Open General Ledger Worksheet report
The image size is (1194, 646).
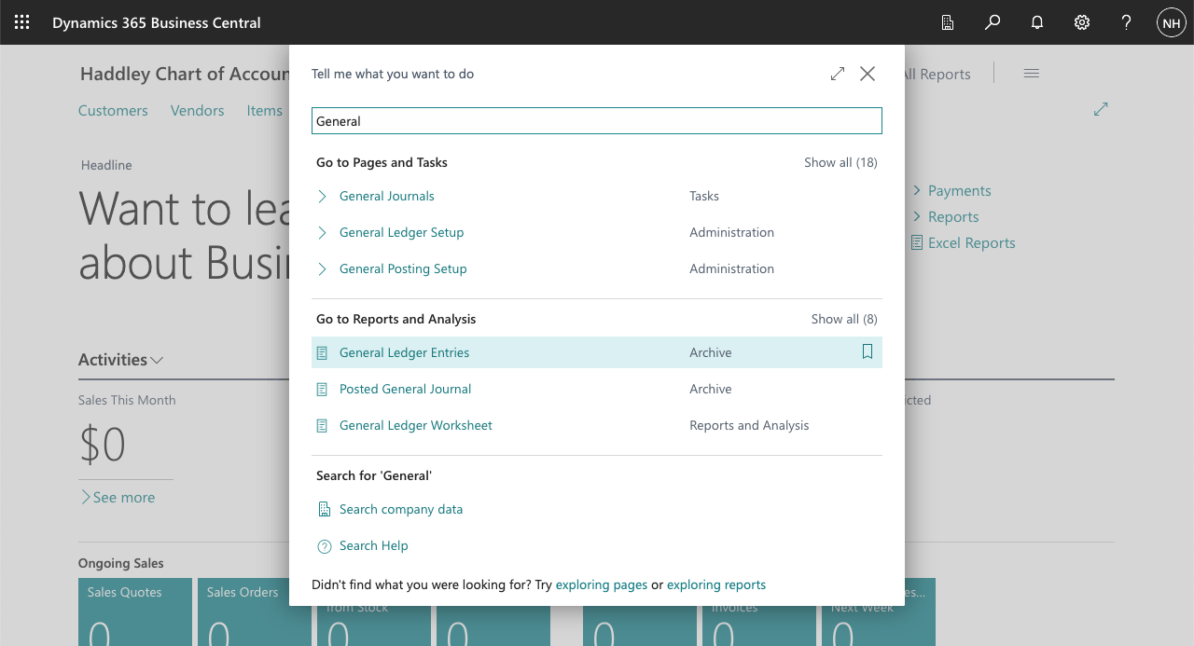[416, 425]
